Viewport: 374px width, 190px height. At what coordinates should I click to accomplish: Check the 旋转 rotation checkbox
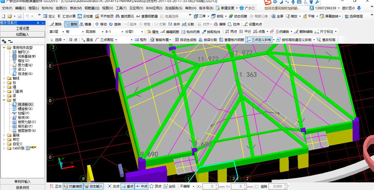257,186
